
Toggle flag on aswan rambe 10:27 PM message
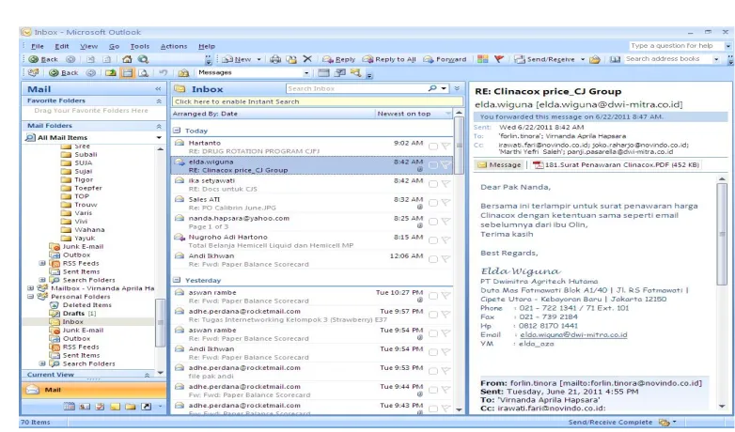point(446,295)
